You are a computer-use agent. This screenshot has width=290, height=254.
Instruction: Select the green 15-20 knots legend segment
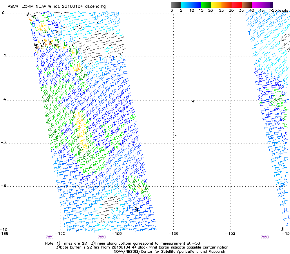tap(206, 5)
